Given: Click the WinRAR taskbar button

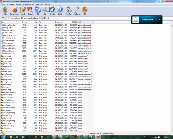Looking at the screenshot, I should click(x=98, y=137).
